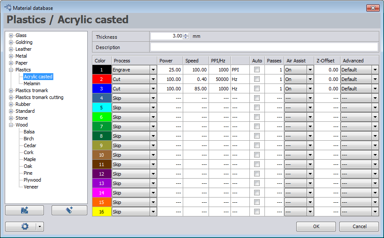Viewport: 384px width, 238px height.
Task: Click the add new material tag icon
Action: 69,210
